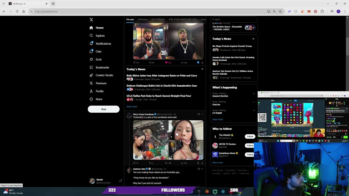Viewport: 349px width, 196px height.
Task: Click Grok icon on Andrew Tate post
Action: tap(198, 169)
